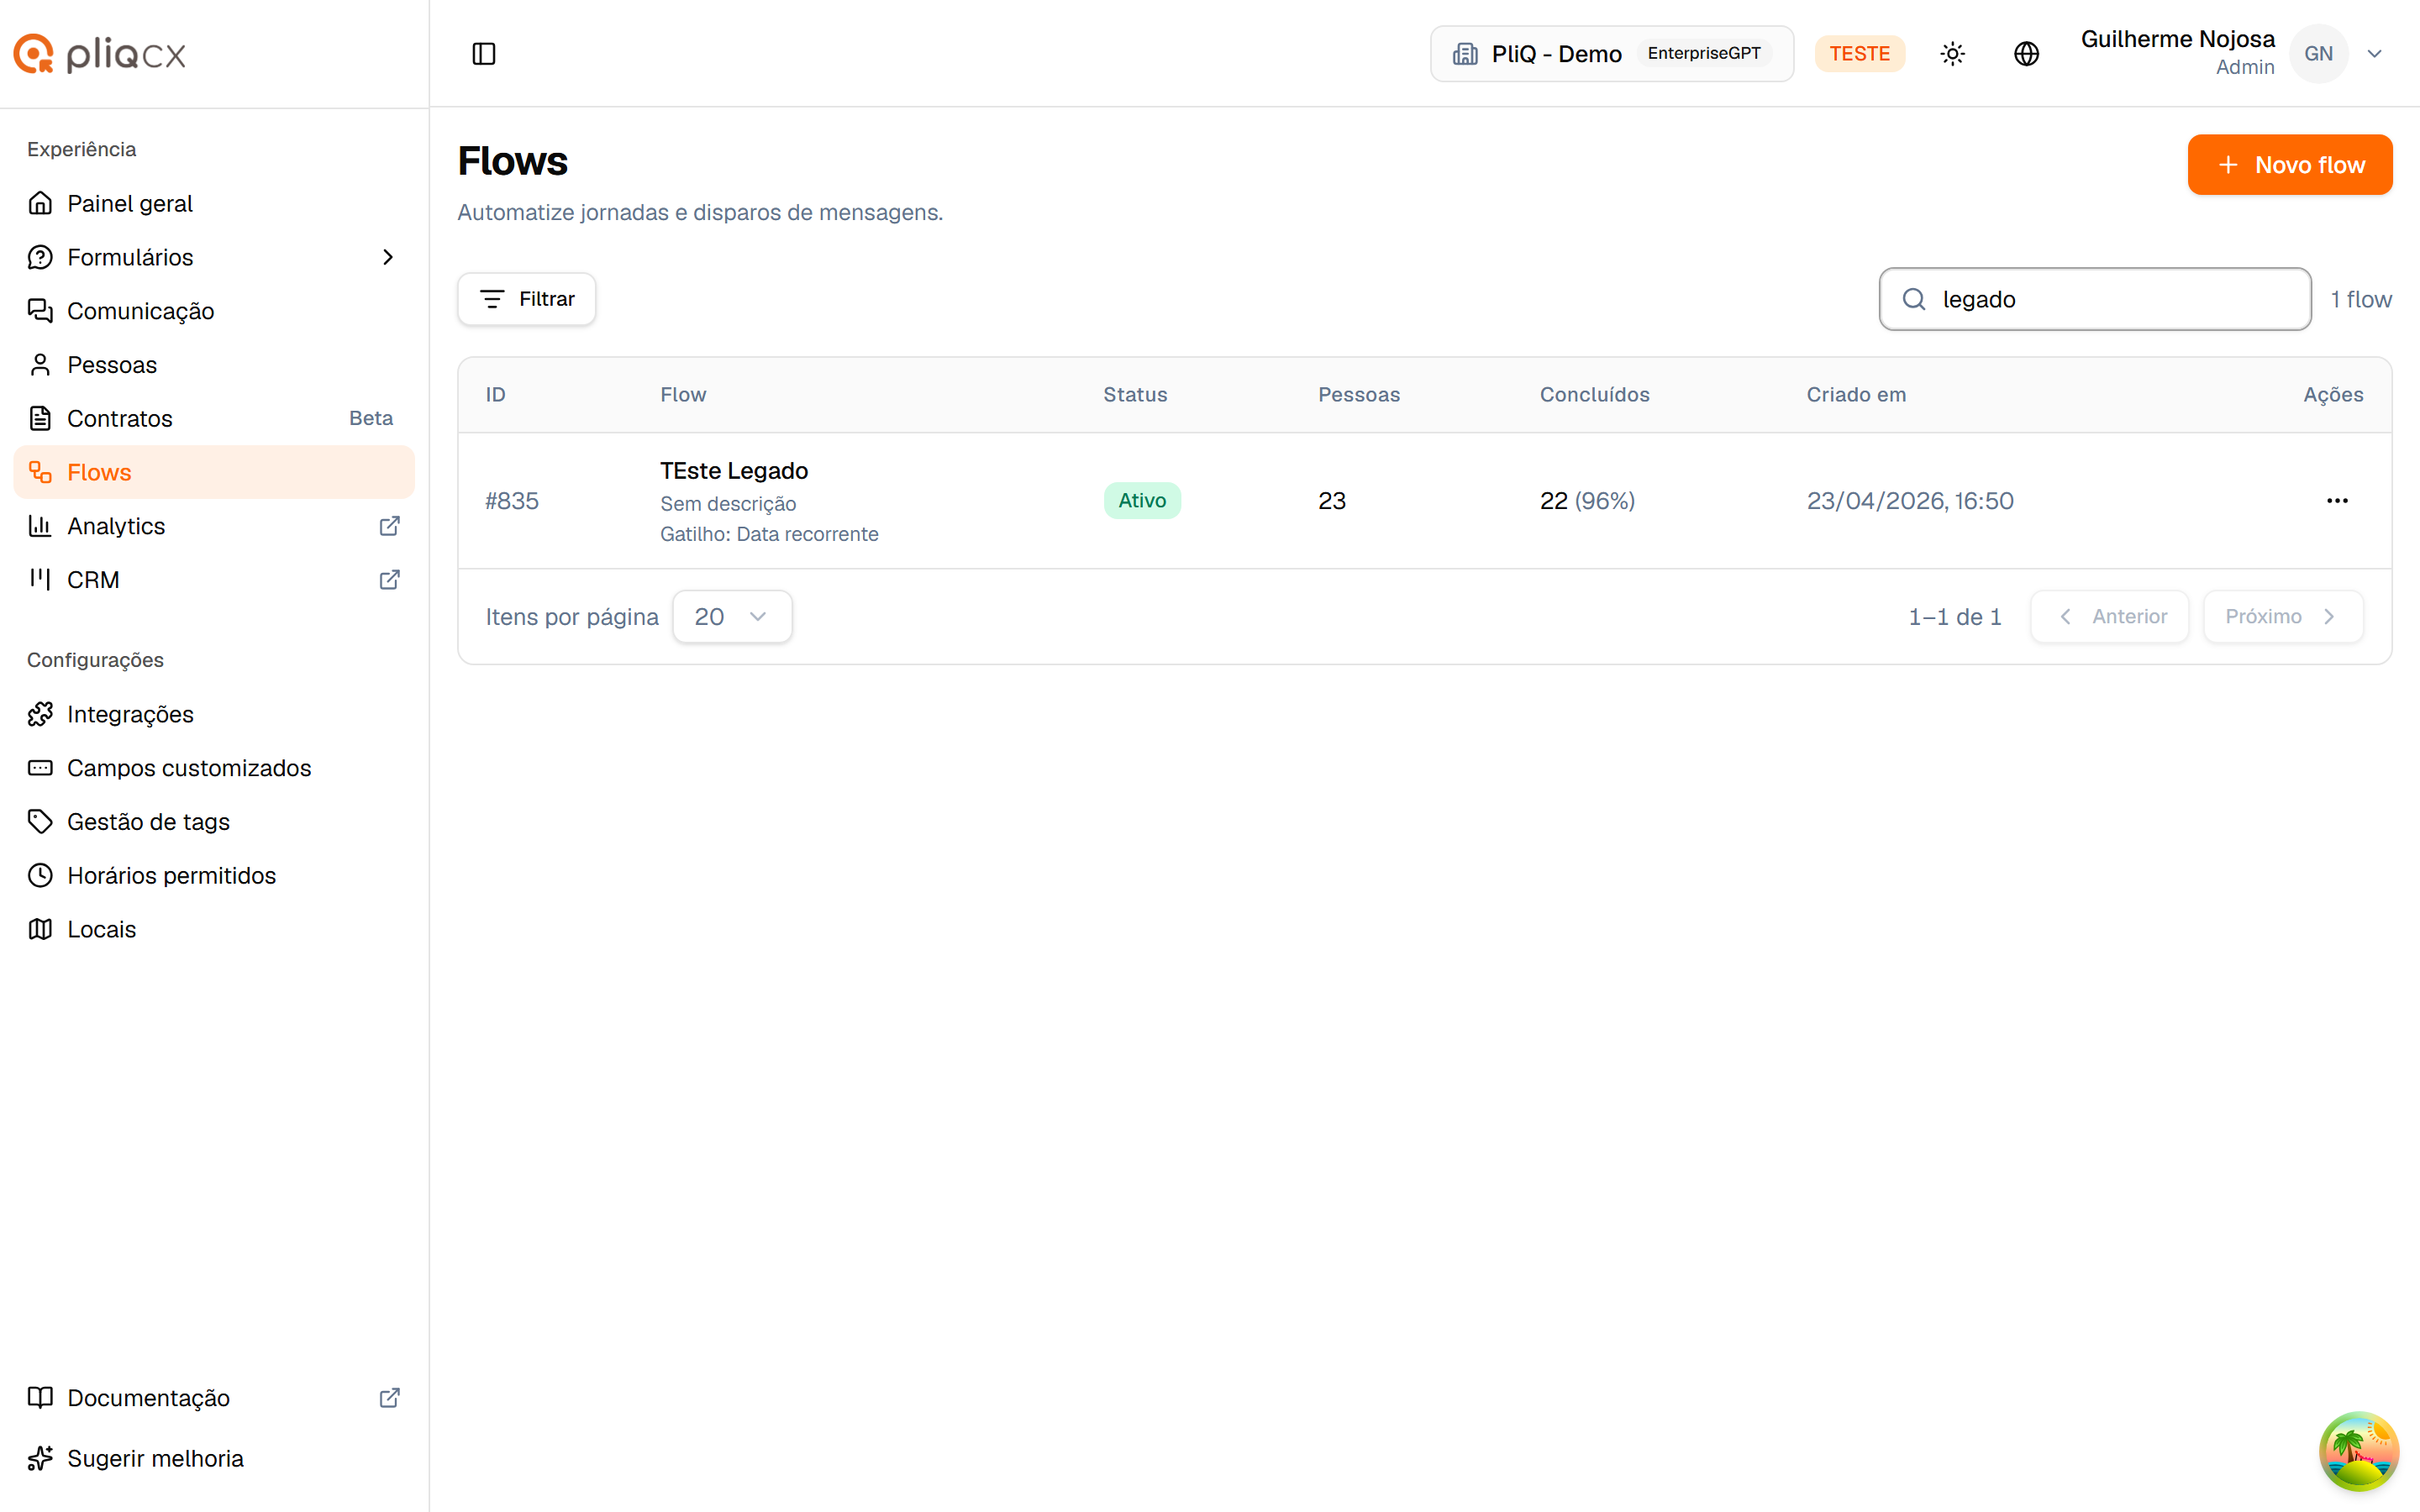
Task: Open Locais settings page
Action: (x=214, y=929)
